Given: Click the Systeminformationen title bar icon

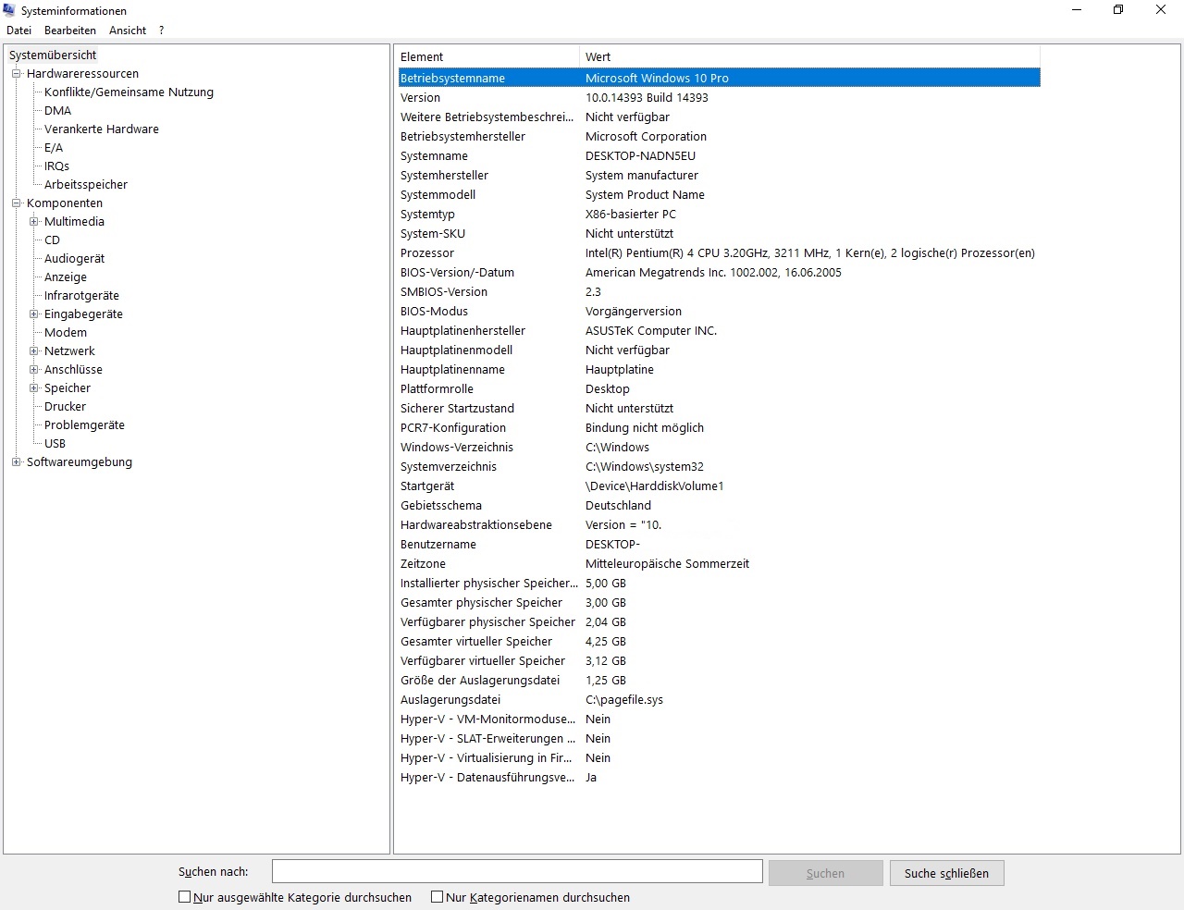Looking at the screenshot, I should 10,10.
